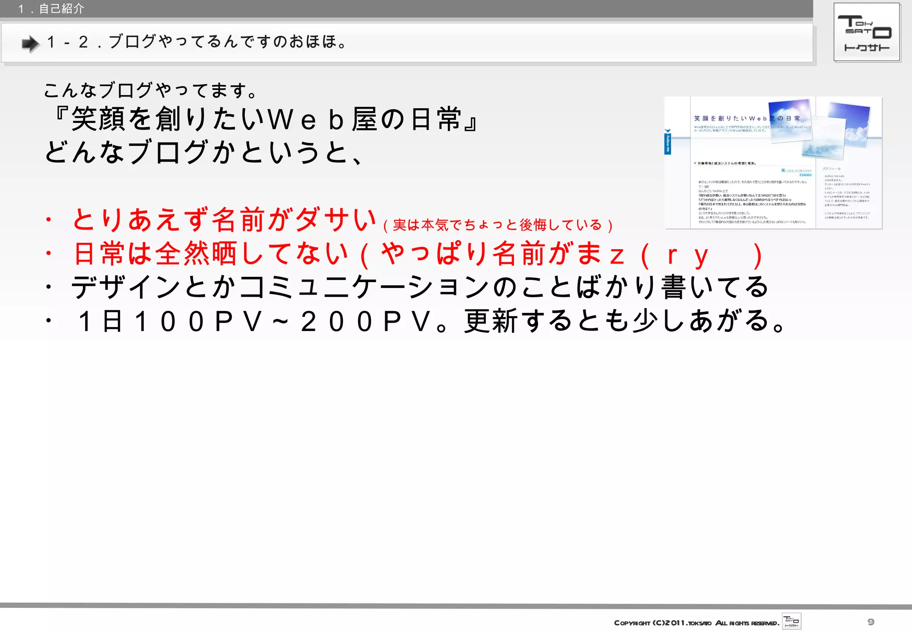Click the section header '1．自己紹介'
Screen dimensions: 912x631
tap(50, 8)
